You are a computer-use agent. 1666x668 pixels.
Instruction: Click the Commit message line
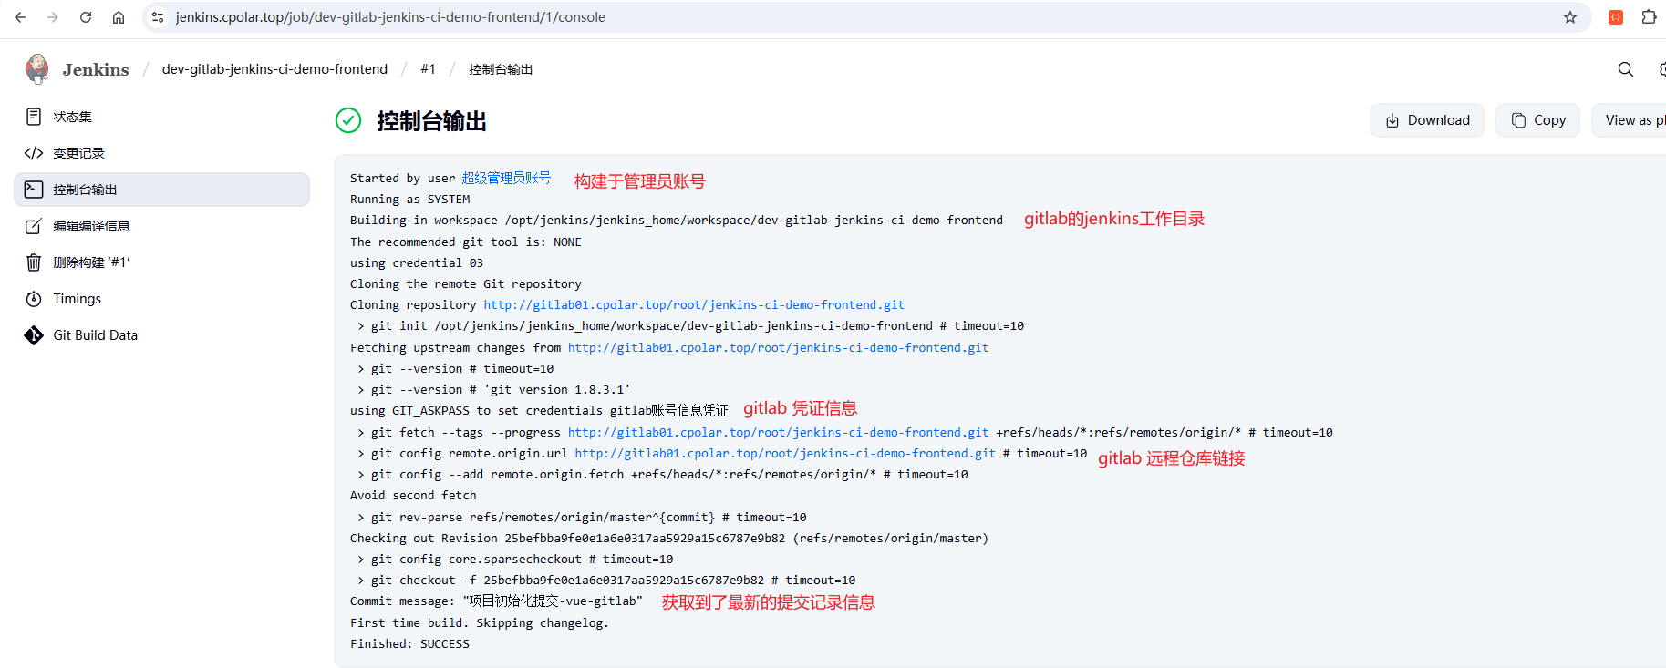(x=496, y=601)
